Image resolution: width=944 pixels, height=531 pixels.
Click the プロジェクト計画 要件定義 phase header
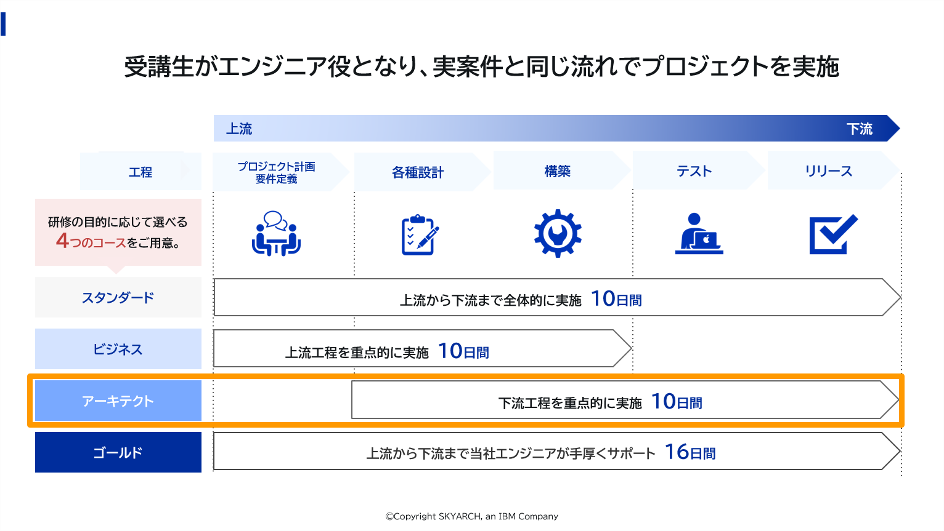point(277,172)
